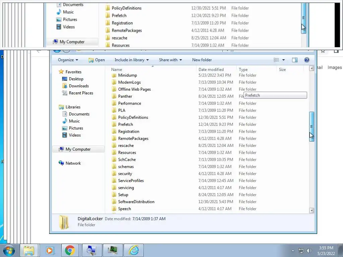Image resolution: width=343 pixels, height=257 pixels.
Task: Sort by the Type column header
Action: coord(257,70)
